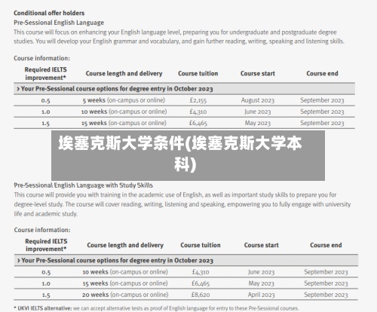Click '10 weeks' in the 1.0 improvement row
The width and height of the screenshot is (377, 312).
(94, 112)
